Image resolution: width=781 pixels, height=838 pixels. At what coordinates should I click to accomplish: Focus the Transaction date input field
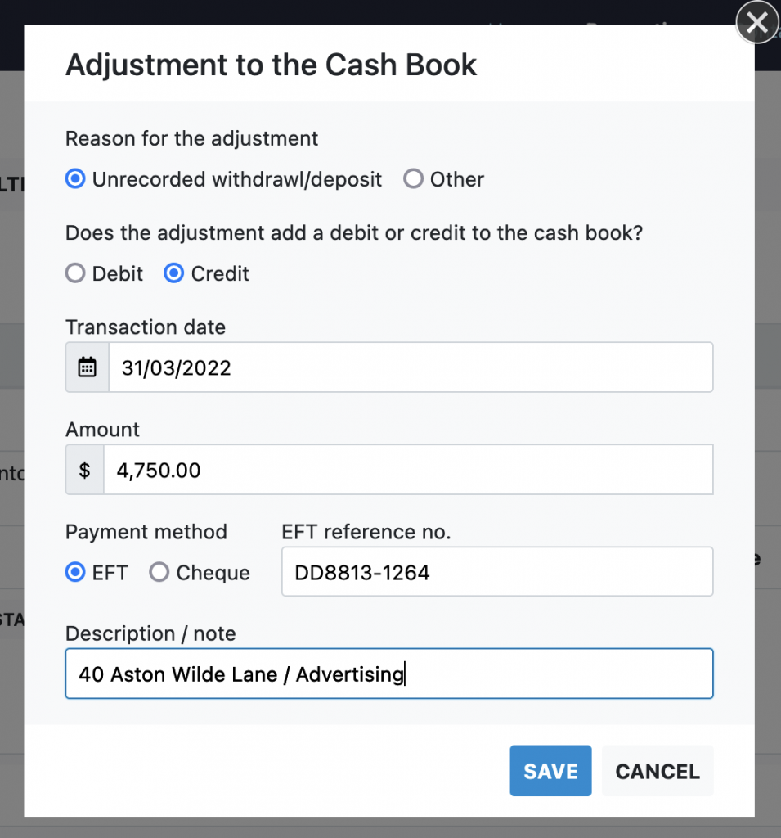tap(409, 367)
